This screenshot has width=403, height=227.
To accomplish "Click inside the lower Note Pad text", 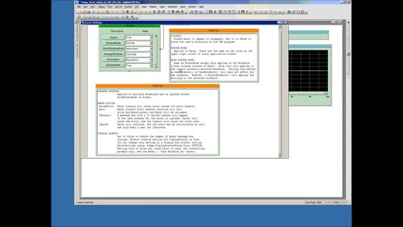I will (157, 122).
